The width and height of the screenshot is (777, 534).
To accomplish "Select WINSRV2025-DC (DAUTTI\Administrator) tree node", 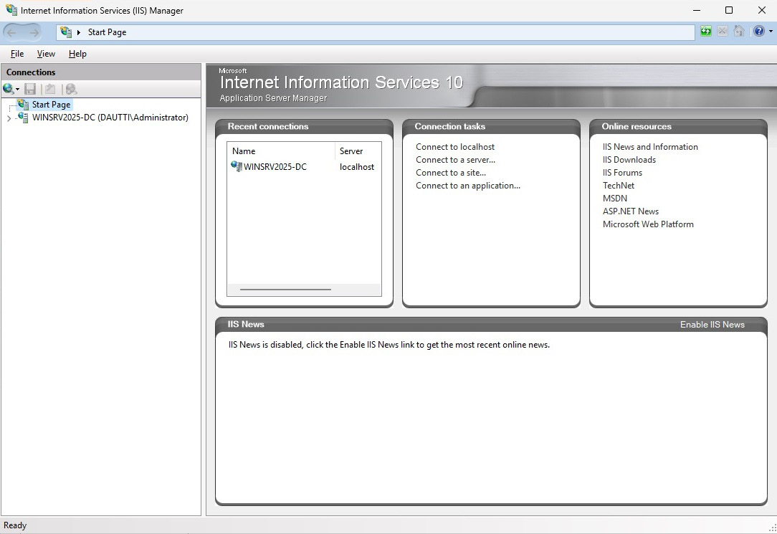I will point(110,118).
